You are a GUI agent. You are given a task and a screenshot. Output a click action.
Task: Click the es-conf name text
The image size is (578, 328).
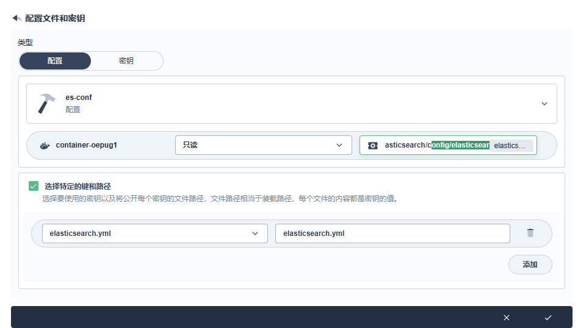point(79,98)
